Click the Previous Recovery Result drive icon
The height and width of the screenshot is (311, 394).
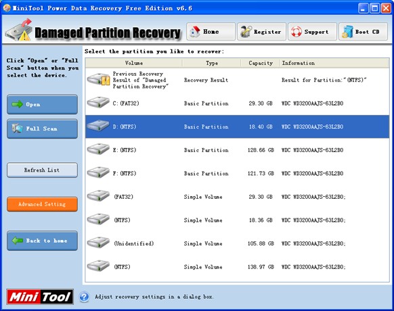(x=99, y=79)
